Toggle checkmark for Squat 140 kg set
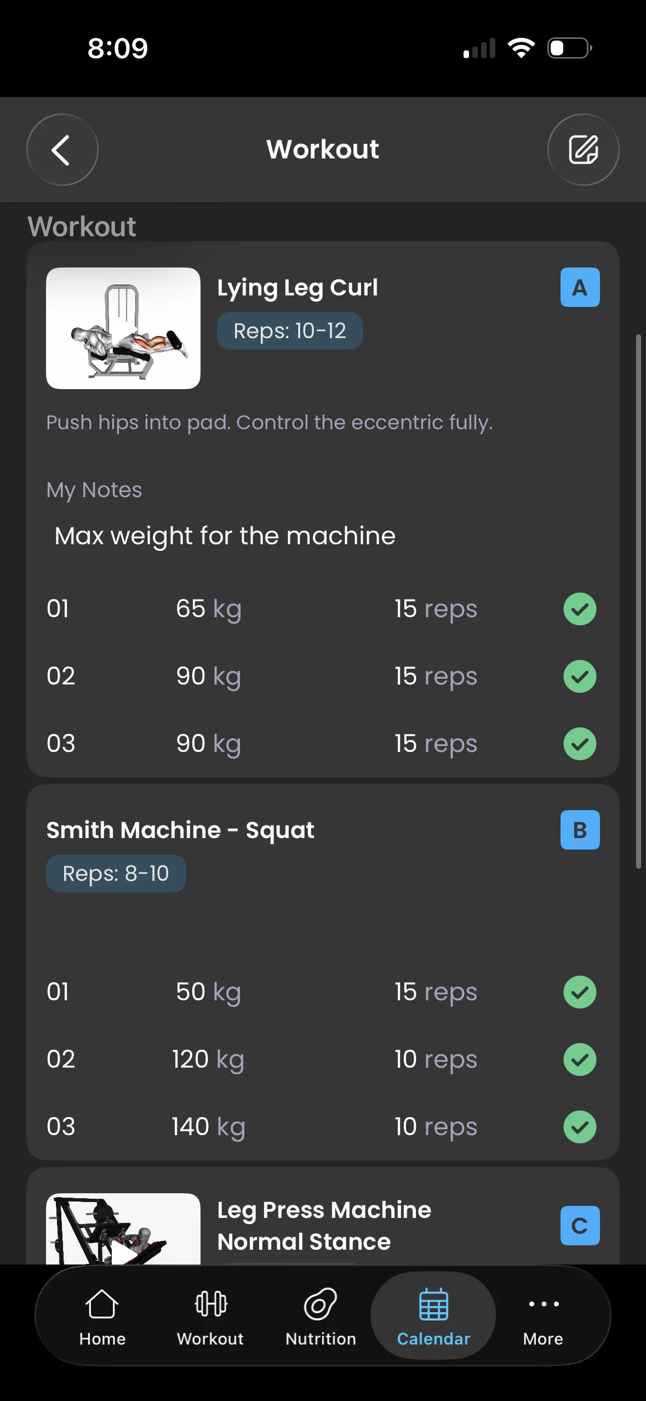This screenshot has height=1401, width=646. 580,1127
